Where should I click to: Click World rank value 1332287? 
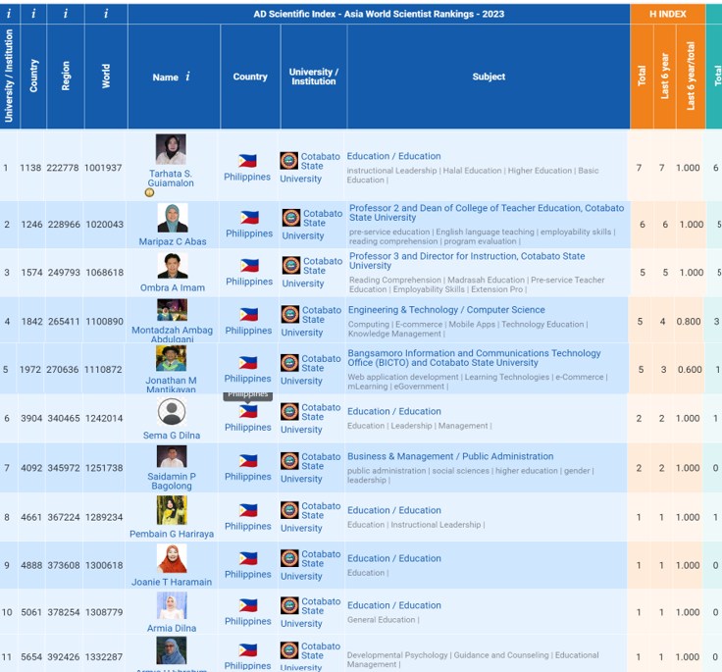pos(104,657)
